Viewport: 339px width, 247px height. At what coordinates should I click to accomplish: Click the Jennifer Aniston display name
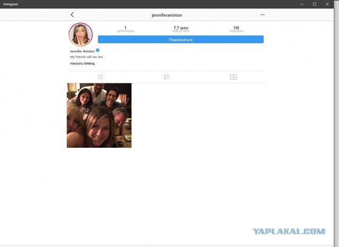coord(82,51)
